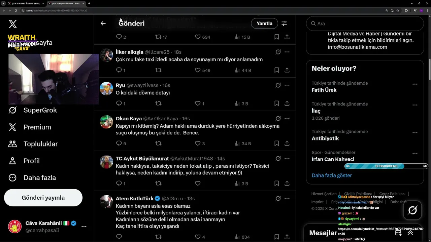The image size is (431, 242).
Task: Open reply filter settings icon beside Yanıtla
Action: pyautogui.click(x=284, y=23)
